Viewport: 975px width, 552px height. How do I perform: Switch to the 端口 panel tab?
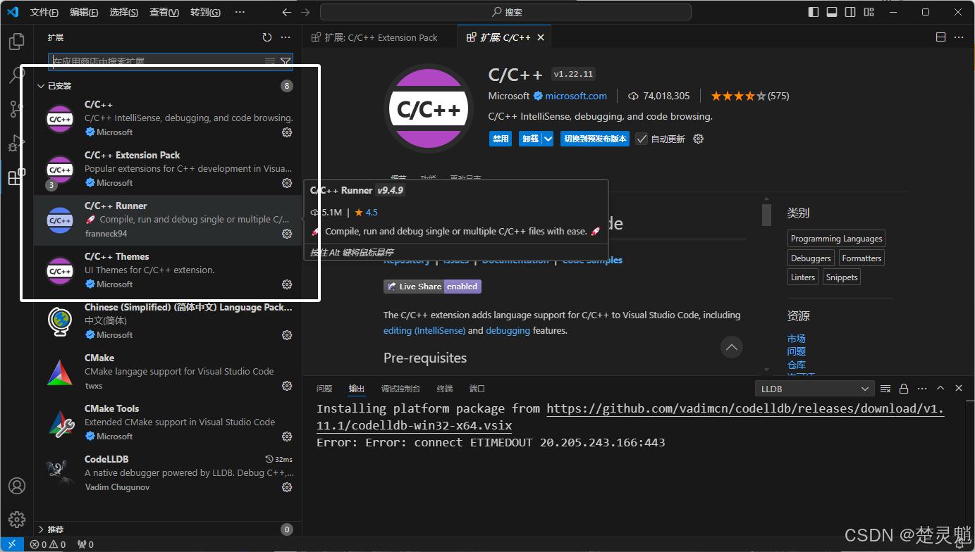477,389
